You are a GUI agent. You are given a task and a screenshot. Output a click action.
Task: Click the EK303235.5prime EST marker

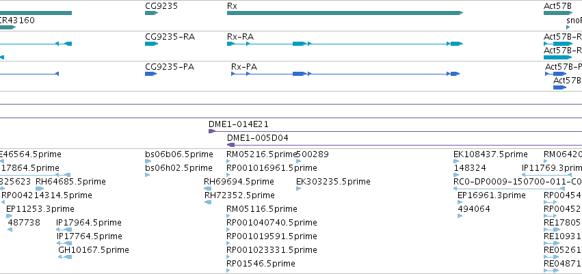[299, 189]
